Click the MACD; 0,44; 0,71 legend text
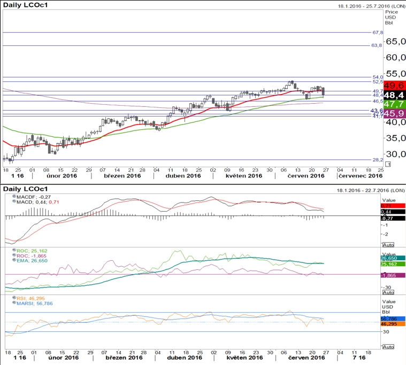Viewport: 406px width, 365px height. (38, 202)
